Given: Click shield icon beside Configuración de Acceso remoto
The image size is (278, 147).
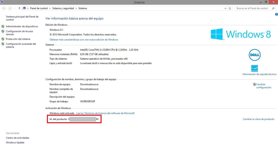Looking at the screenshot, I should [x=3, y=31].
